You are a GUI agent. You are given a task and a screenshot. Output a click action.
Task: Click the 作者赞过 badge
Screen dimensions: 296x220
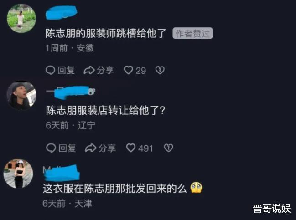(193, 33)
